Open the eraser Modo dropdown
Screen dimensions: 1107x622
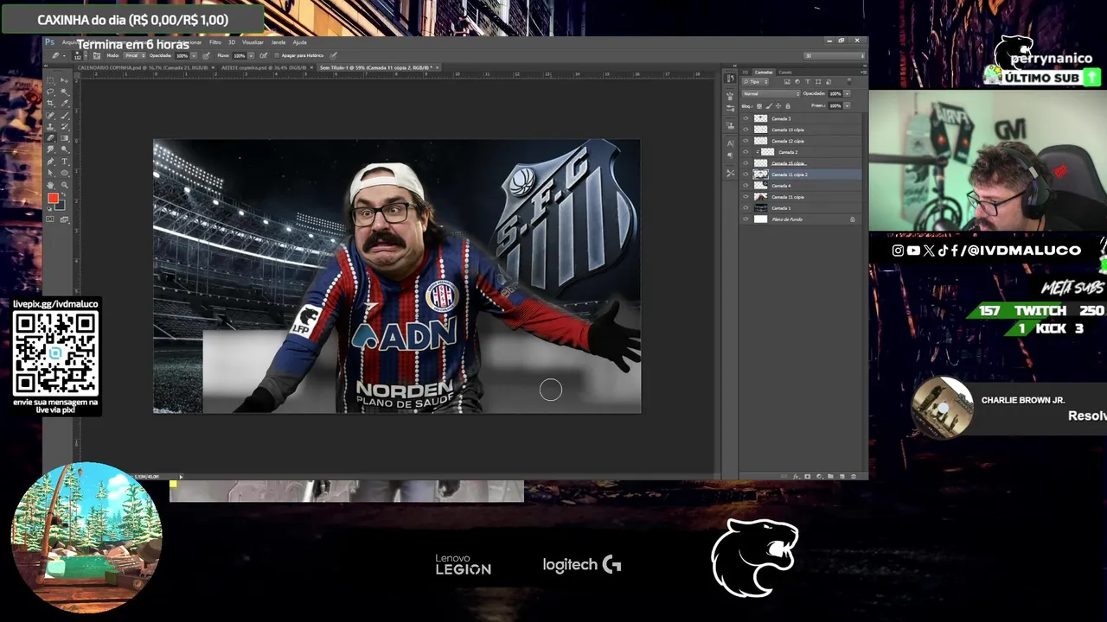[135, 55]
